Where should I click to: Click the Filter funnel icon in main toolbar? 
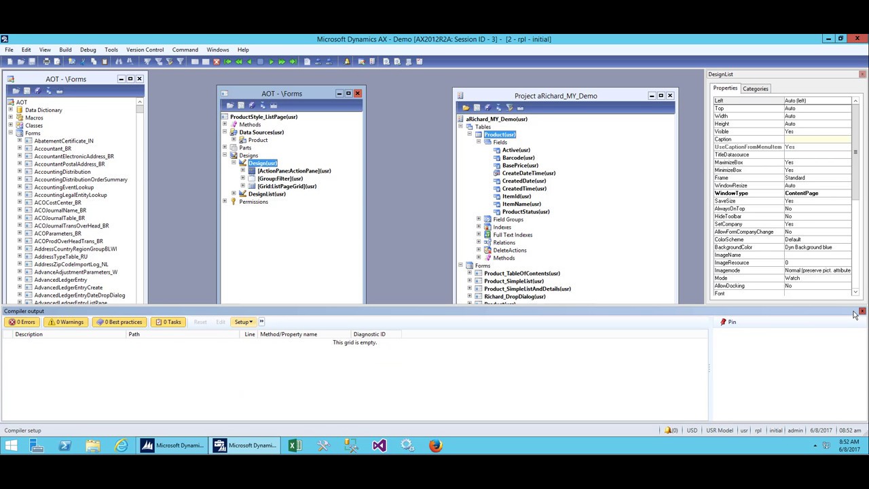pos(147,61)
